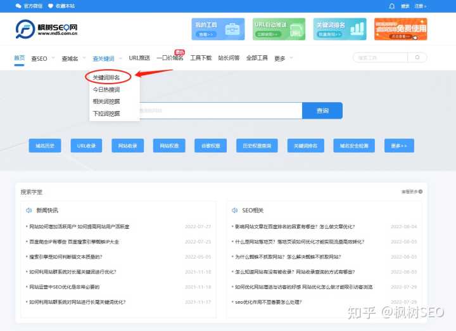Click the magnifier icon in the nav search box
This screenshot has height=331, width=456.
click(x=417, y=57)
